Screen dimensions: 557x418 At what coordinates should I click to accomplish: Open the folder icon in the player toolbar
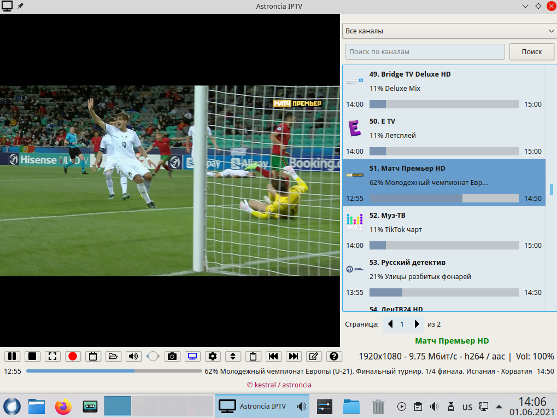point(113,356)
